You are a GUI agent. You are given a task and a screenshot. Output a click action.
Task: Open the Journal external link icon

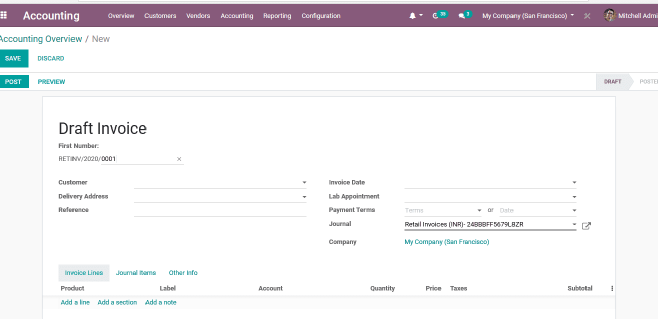pos(586,226)
